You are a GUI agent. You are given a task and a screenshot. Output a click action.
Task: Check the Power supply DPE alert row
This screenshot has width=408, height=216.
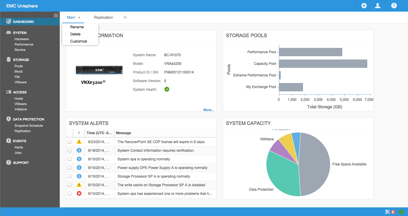pos(69,168)
